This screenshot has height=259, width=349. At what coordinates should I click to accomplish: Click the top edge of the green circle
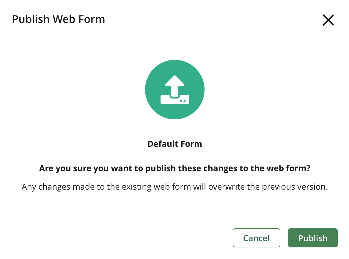coord(174,61)
